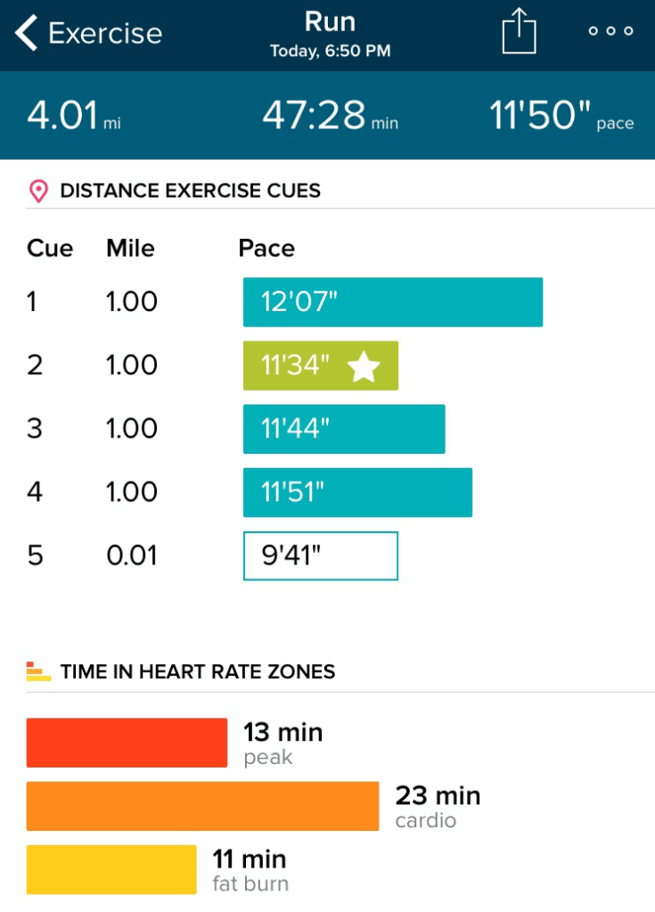Tap the Exercise back label
655x912 pixels.
point(105,34)
